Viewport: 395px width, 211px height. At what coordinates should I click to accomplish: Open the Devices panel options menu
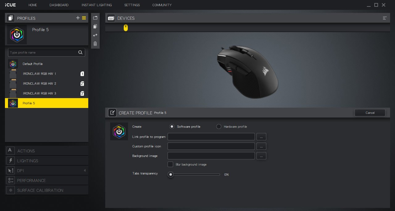(x=385, y=18)
